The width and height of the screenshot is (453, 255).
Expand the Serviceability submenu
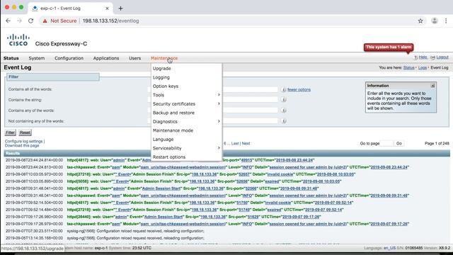186,148
